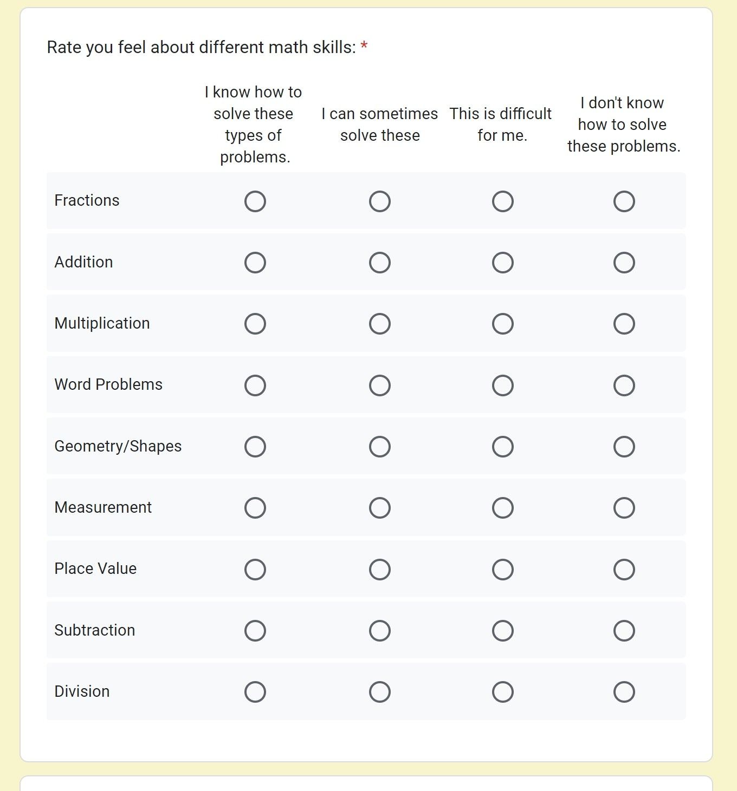Select 'I can sometimes solve these' for Fractions
The height and width of the screenshot is (791, 737).
379,201
